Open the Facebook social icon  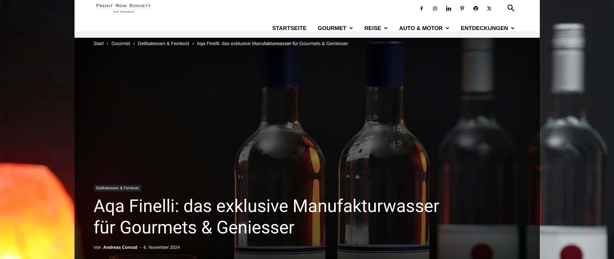tap(421, 9)
